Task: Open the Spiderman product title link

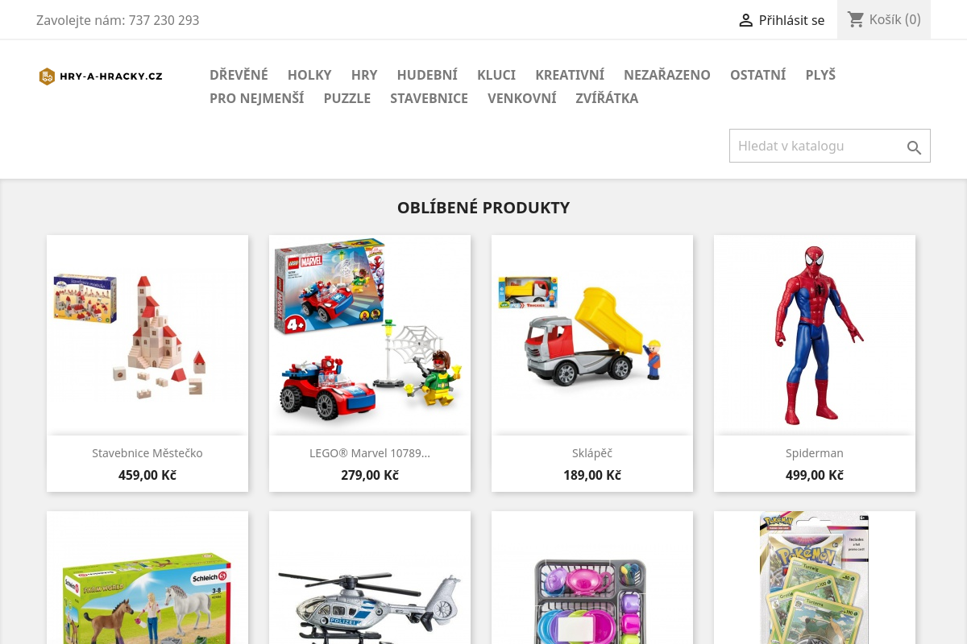Action: coord(815,453)
